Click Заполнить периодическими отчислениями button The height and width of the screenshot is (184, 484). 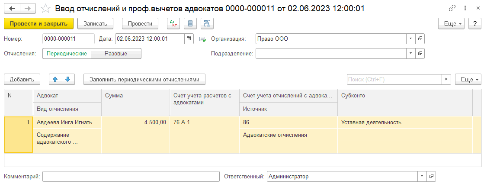coord(144,79)
